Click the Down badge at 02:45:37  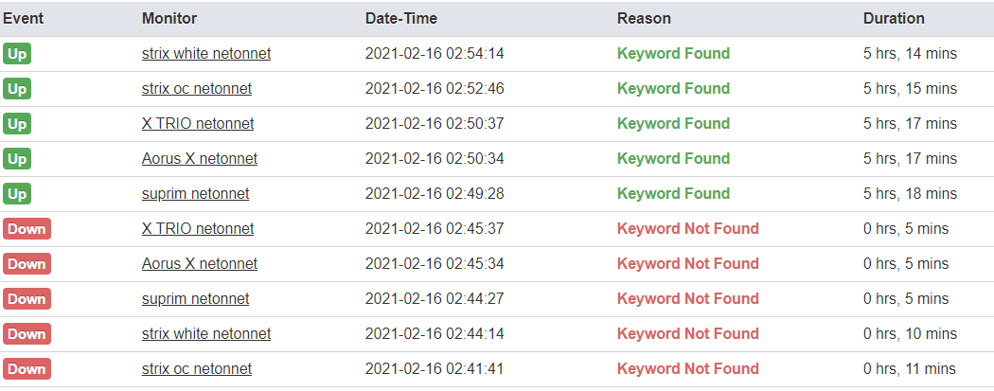(x=27, y=229)
